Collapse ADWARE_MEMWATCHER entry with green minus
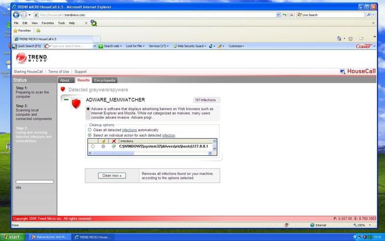The image size is (385, 241). click(66, 99)
